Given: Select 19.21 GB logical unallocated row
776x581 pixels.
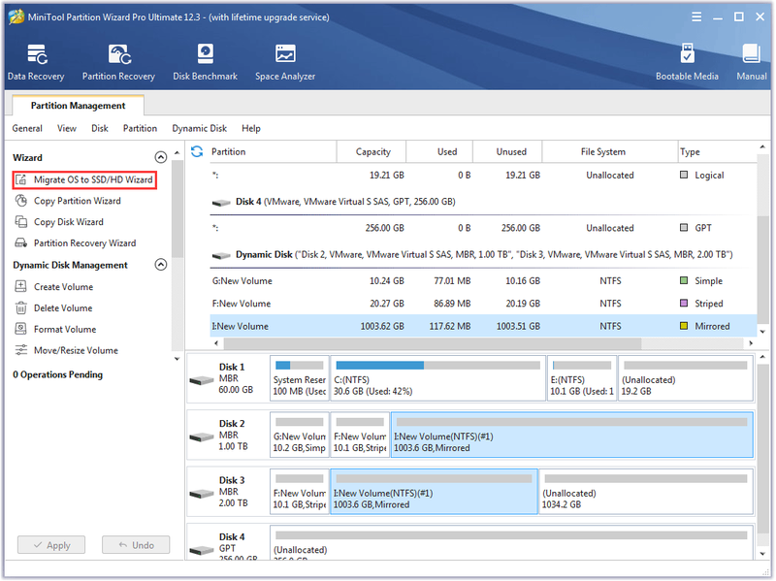Looking at the screenshot, I should [483, 176].
